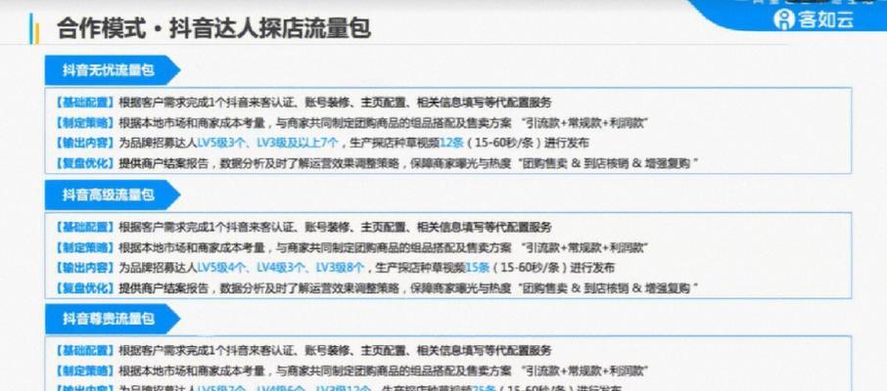
Task: Click the blue text LV3级及以上7个
Action: point(298,143)
